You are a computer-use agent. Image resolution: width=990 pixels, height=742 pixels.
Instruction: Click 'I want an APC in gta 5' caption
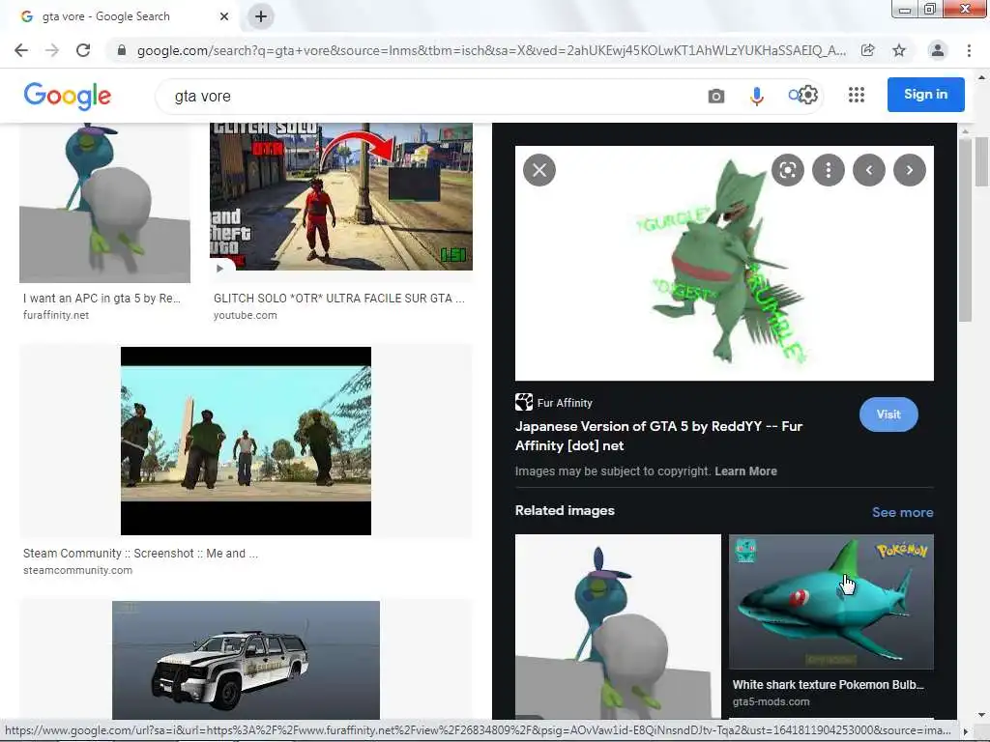102,299
